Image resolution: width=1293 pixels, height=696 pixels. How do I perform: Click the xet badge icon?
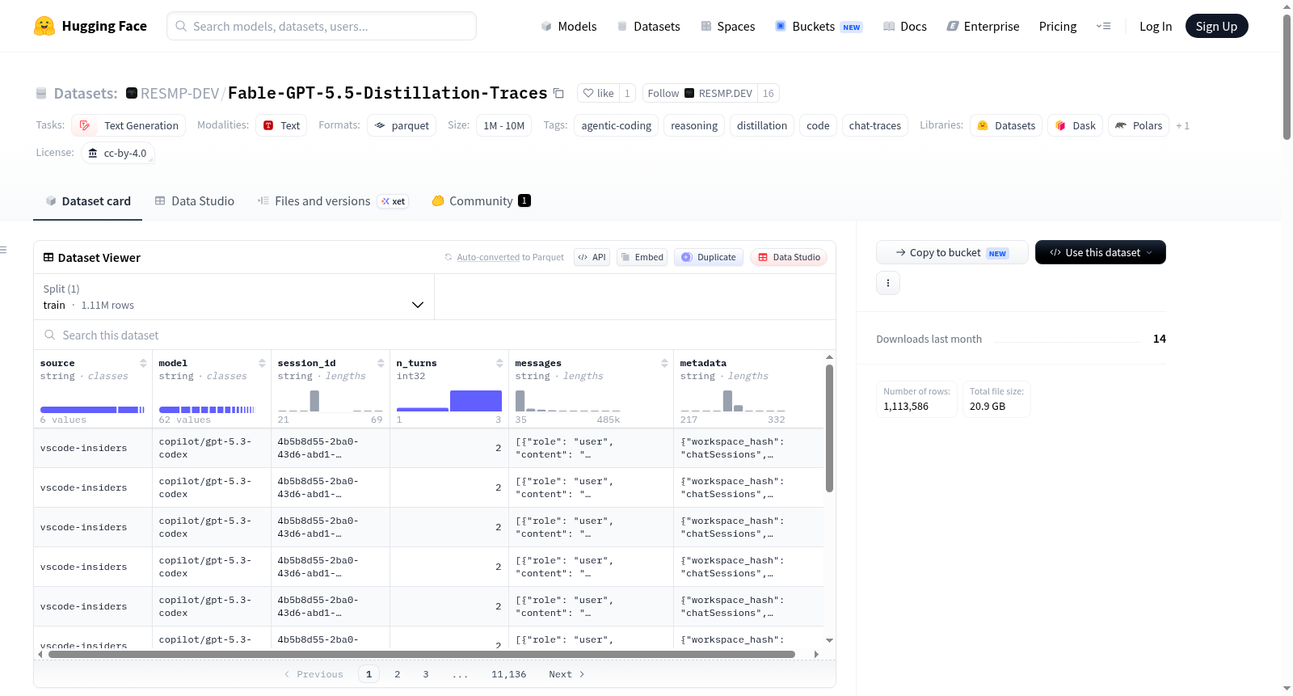(393, 201)
